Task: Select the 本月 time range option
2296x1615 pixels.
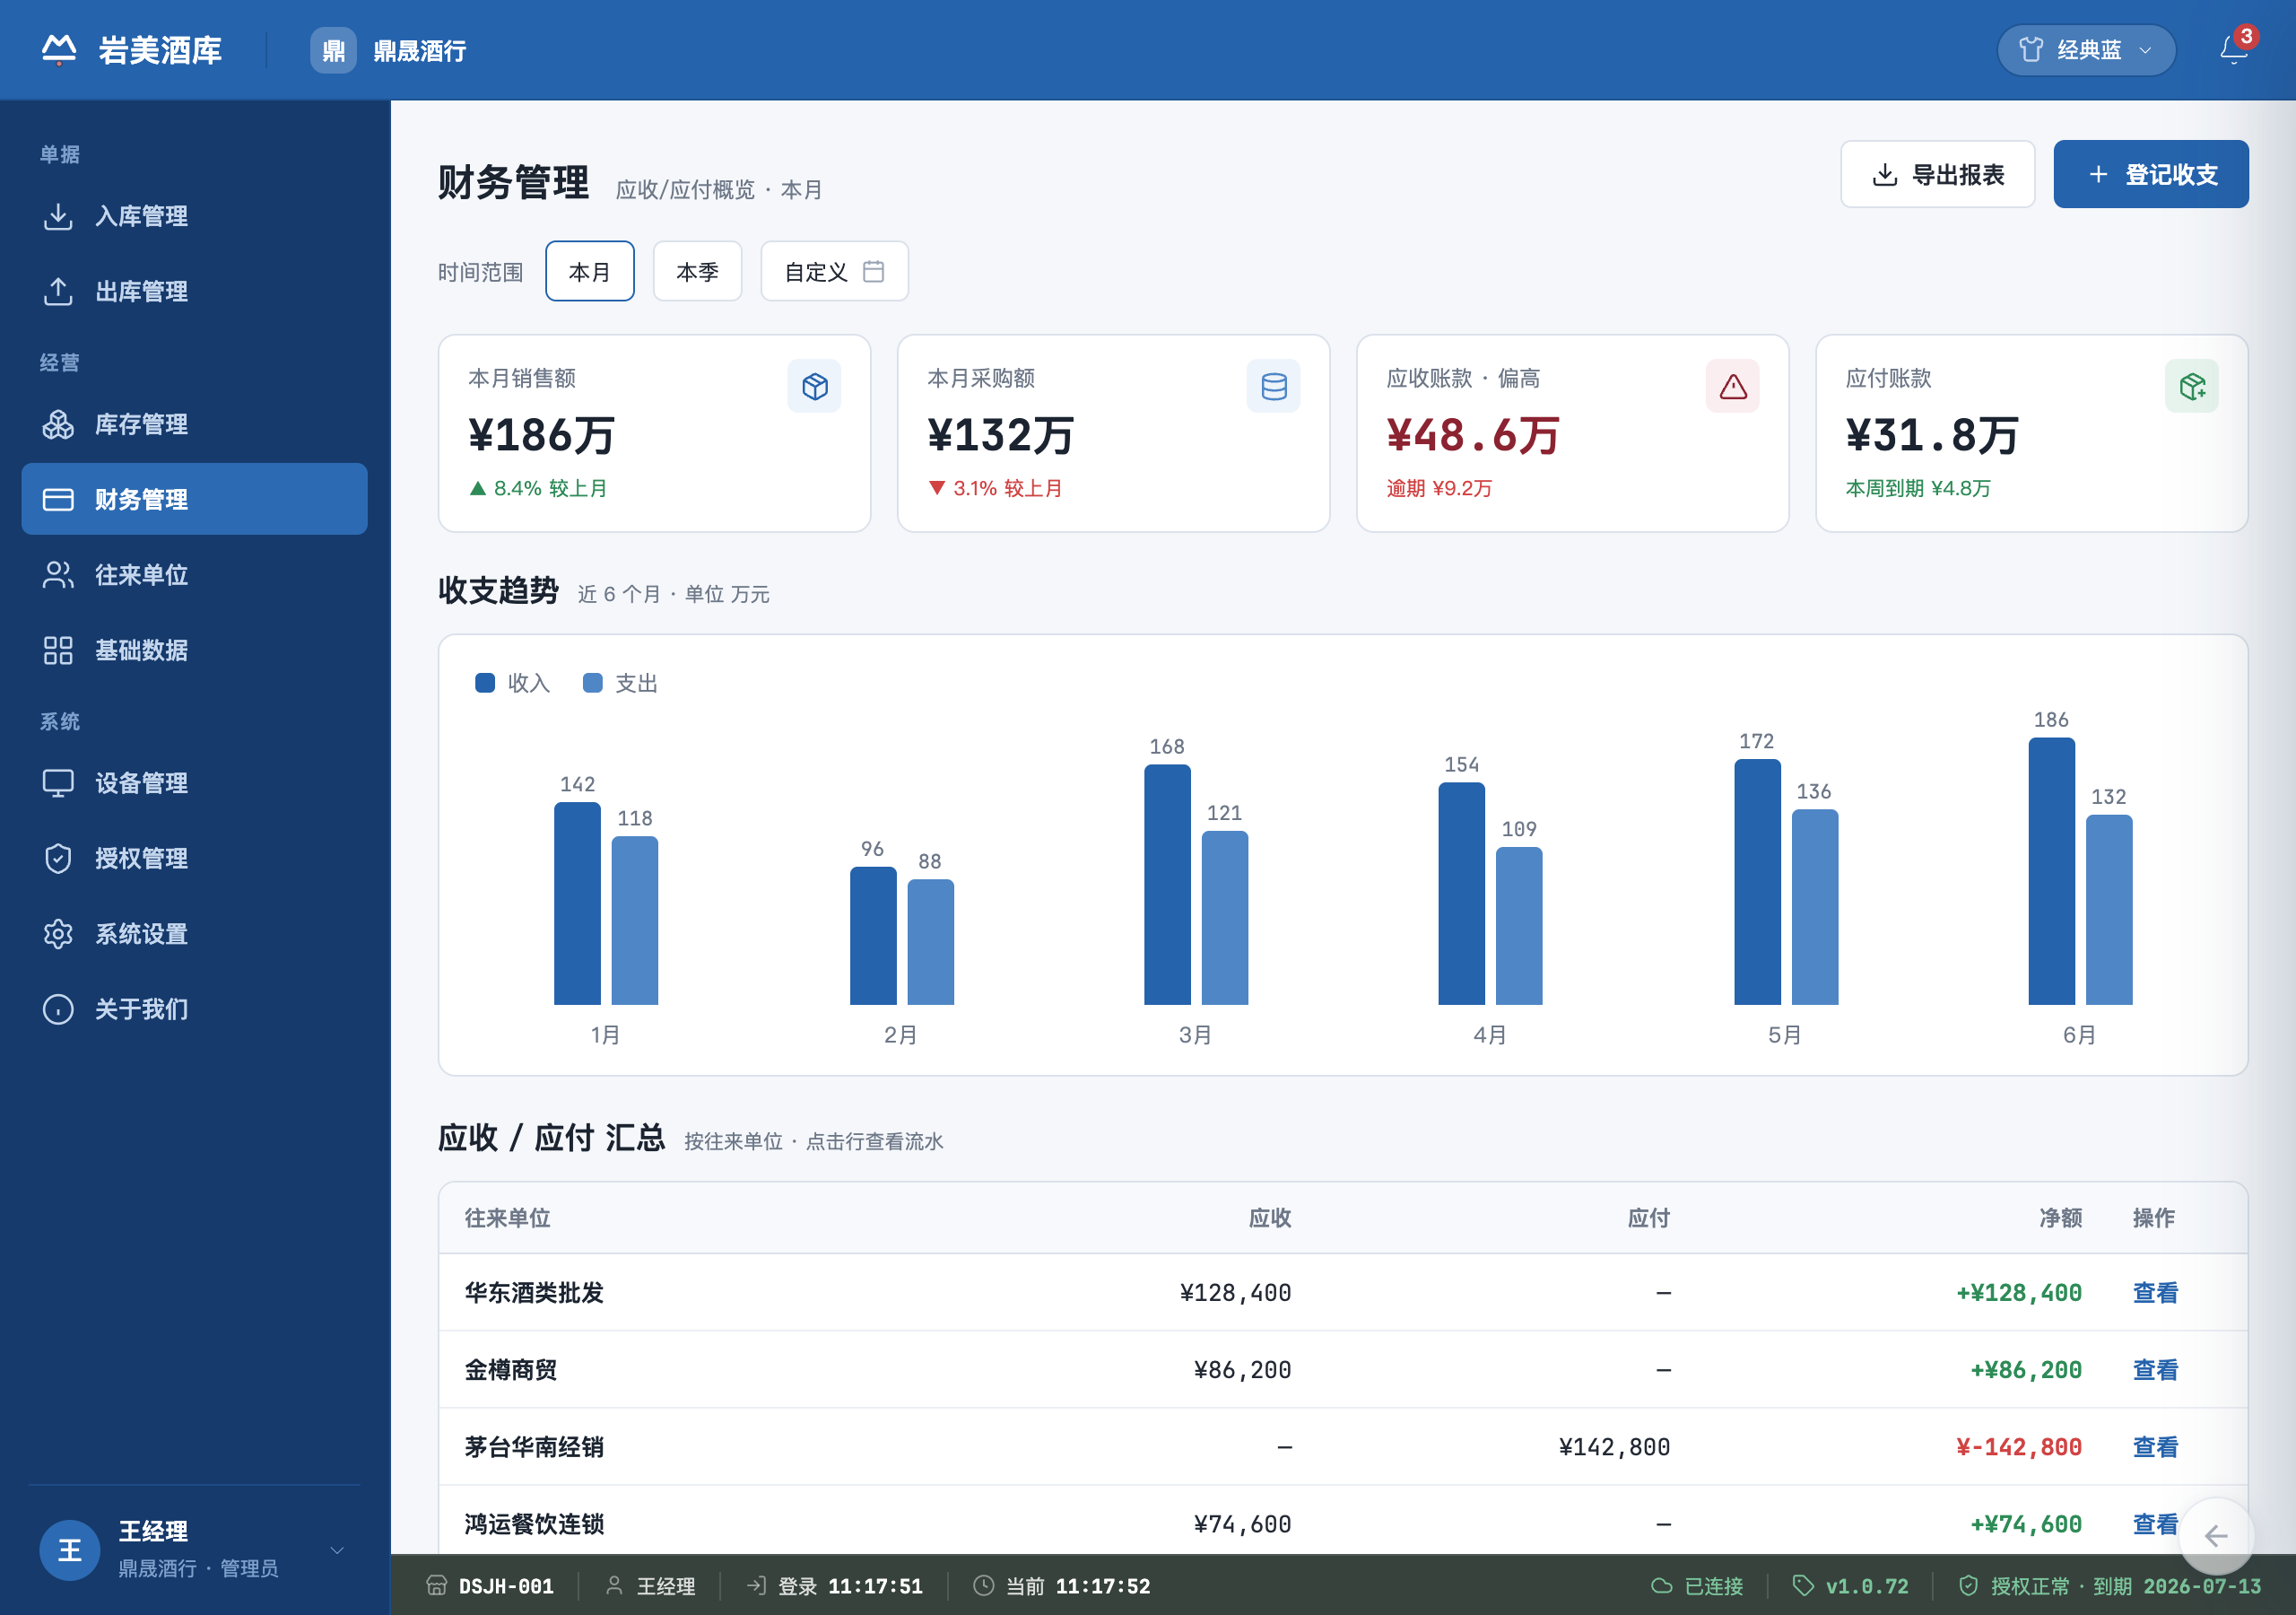Action: pos(589,271)
